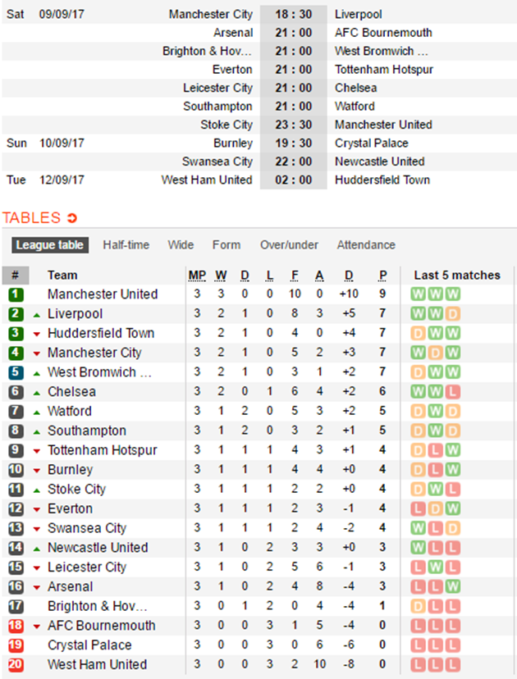
Task: Open the Over/under tab
Action: (x=289, y=245)
